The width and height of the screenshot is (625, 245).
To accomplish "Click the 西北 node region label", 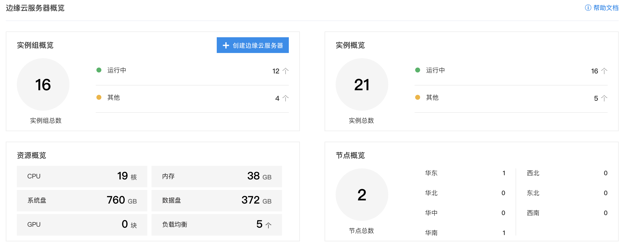I will coord(533,173).
